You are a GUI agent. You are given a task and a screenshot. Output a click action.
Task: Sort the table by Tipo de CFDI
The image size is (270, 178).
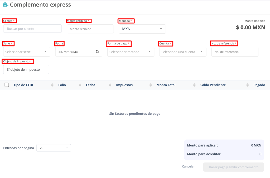pyautogui.click(x=52, y=85)
